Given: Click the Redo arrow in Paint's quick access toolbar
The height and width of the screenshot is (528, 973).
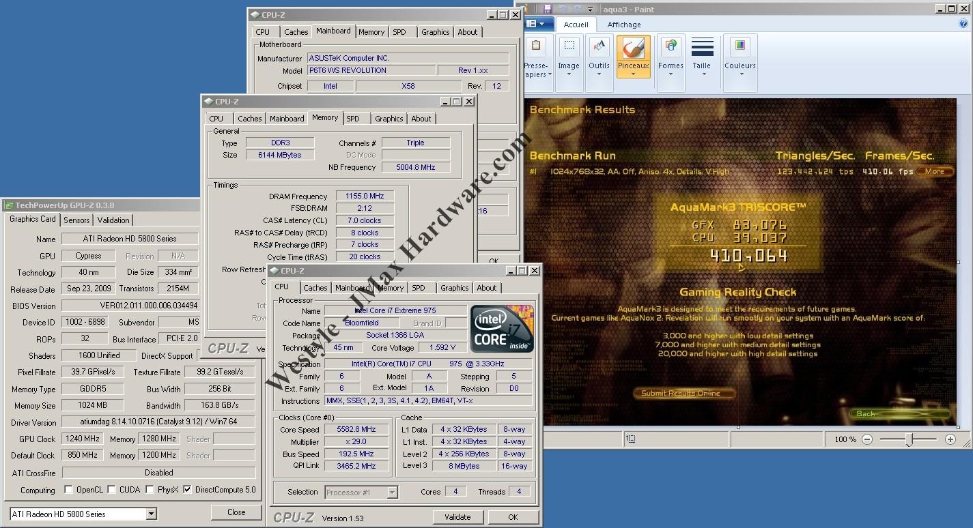Looking at the screenshot, I should coord(578,9).
